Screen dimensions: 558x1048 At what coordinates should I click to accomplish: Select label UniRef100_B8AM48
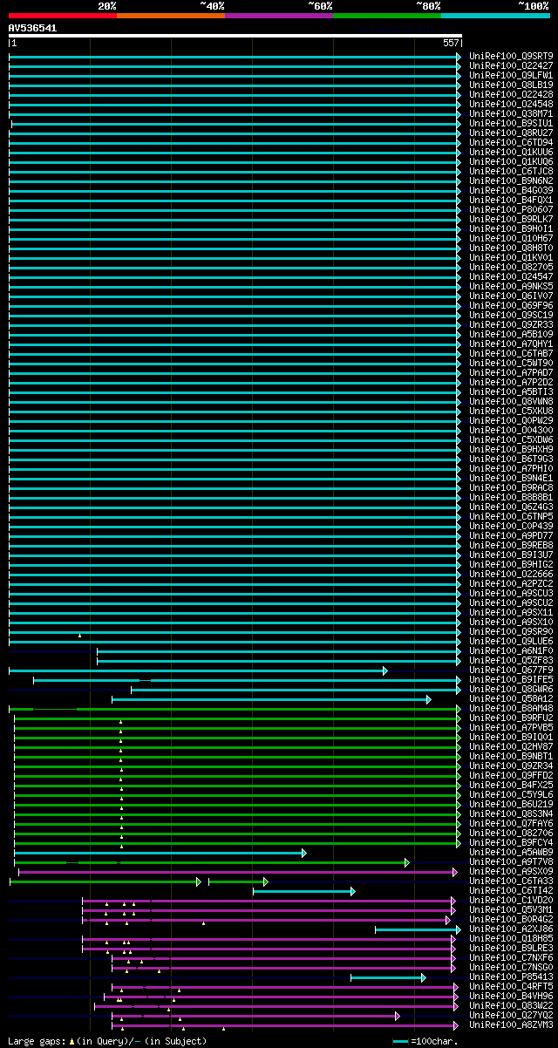(x=511, y=708)
